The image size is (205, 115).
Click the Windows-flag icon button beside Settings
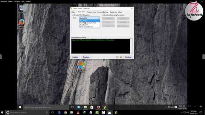pos(121,57)
